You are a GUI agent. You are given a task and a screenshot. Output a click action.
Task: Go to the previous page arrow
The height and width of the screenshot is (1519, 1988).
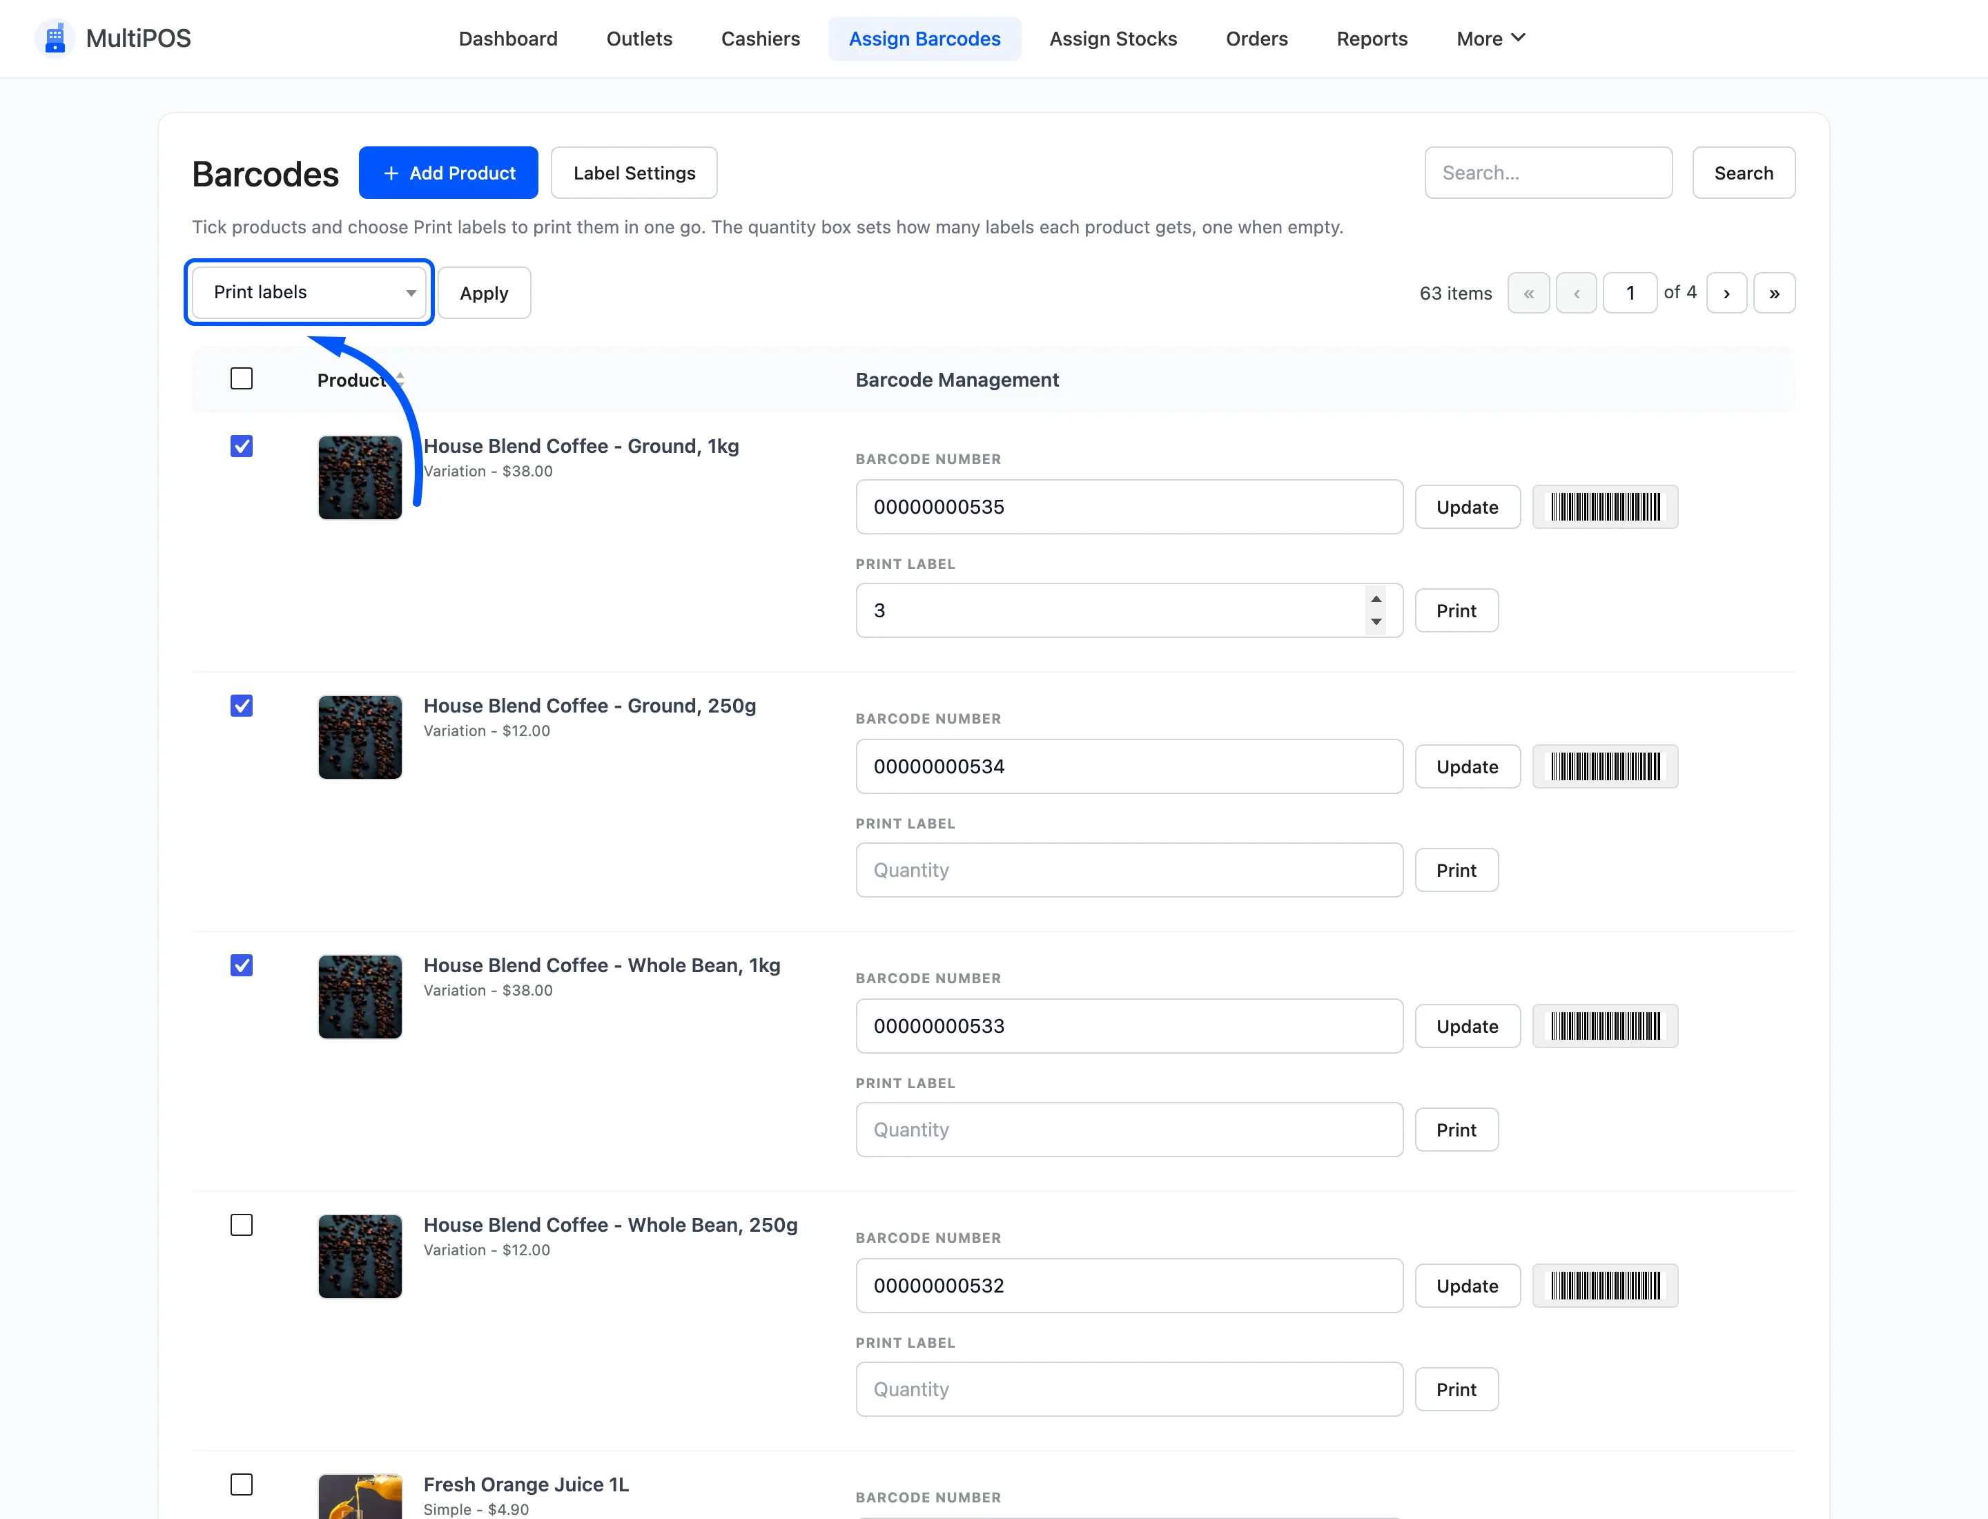(1576, 293)
